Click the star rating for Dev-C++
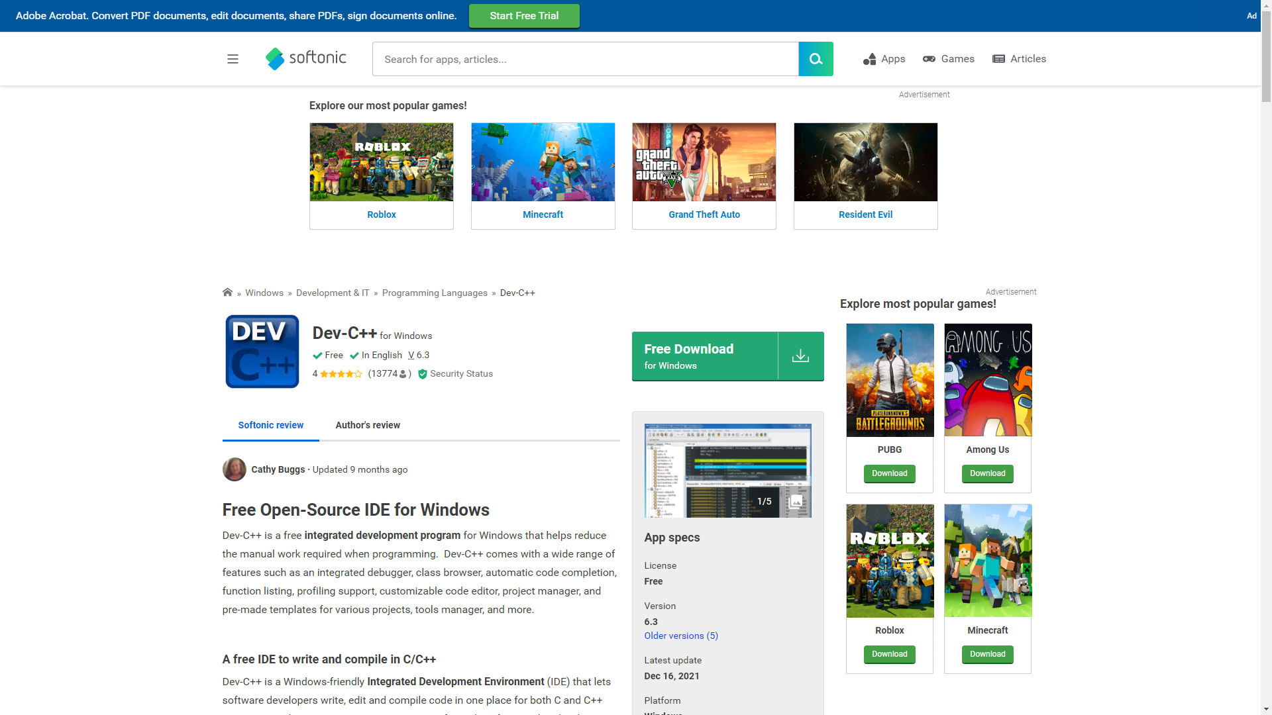This screenshot has width=1272, height=715. coord(341,374)
